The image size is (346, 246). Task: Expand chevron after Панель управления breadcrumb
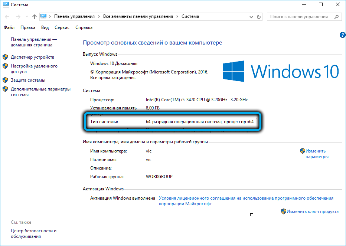click(99, 17)
